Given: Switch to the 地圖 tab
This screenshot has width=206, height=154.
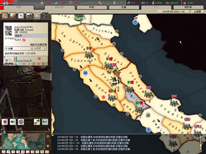Looking at the screenshot, I should click(19, 7).
